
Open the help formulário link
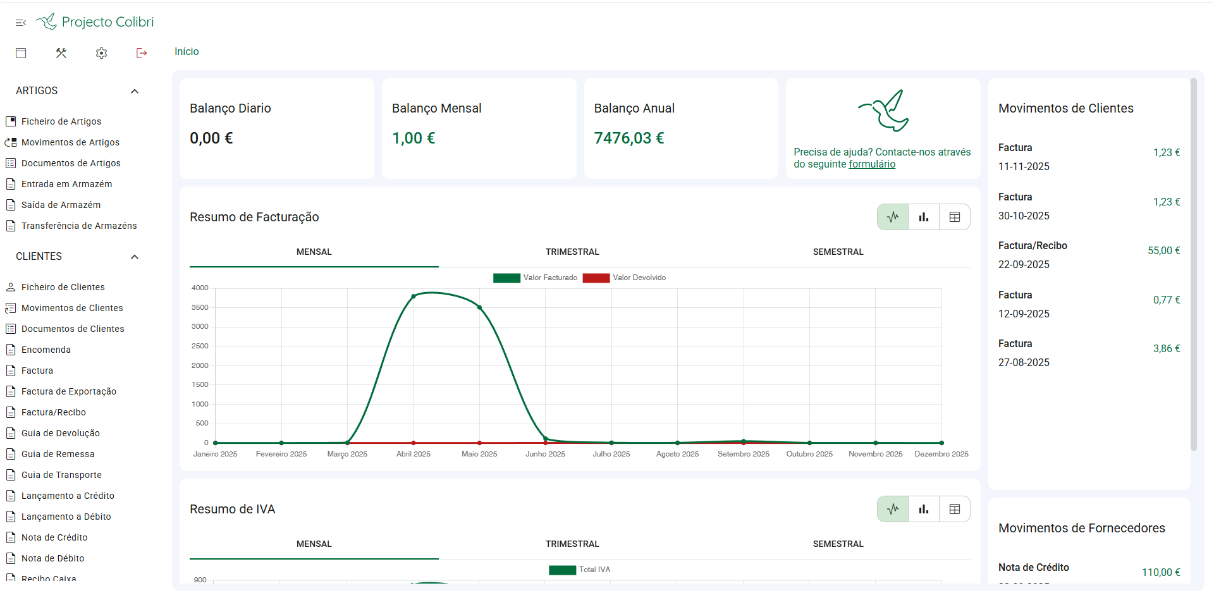click(x=872, y=164)
